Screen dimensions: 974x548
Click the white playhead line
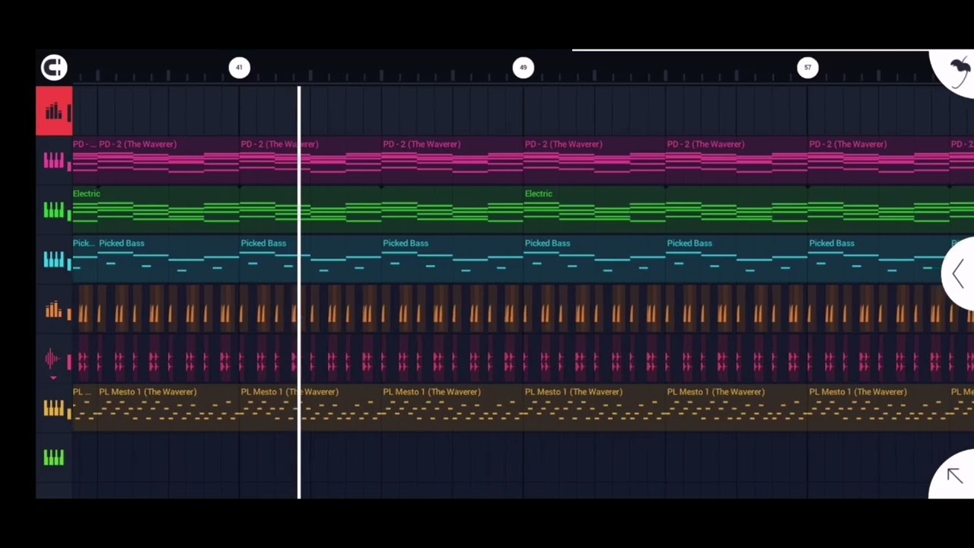pyautogui.click(x=299, y=293)
